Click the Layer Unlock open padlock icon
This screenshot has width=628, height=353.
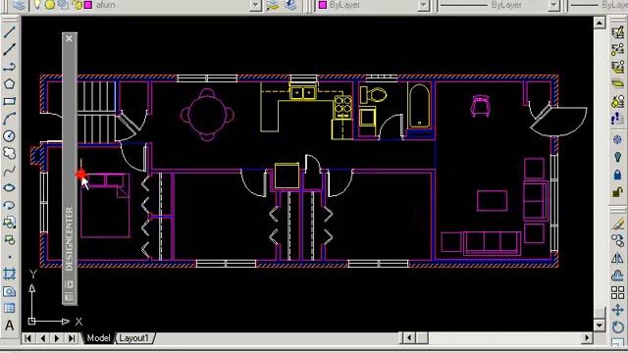point(617,192)
